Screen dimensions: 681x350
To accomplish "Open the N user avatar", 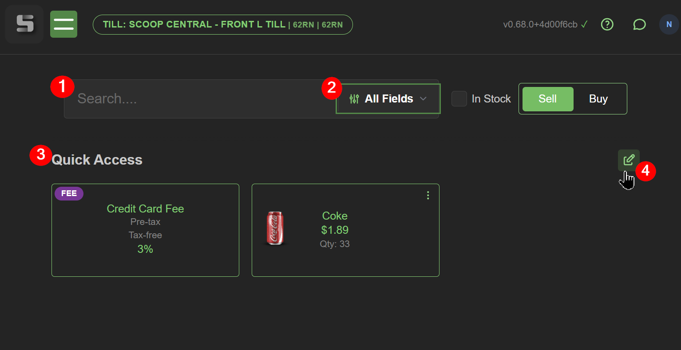I will tap(669, 24).
